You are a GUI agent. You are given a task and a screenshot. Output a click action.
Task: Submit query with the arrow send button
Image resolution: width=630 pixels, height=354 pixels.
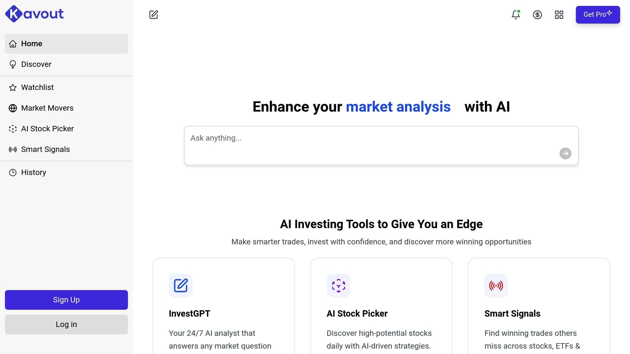pos(565,153)
